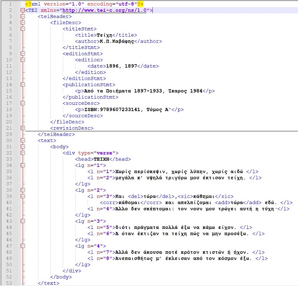Click verse line Αλλά δεν άκουσα ποτέ
The width and height of the screenshot is (298, 286).
(x=182, y=252)
